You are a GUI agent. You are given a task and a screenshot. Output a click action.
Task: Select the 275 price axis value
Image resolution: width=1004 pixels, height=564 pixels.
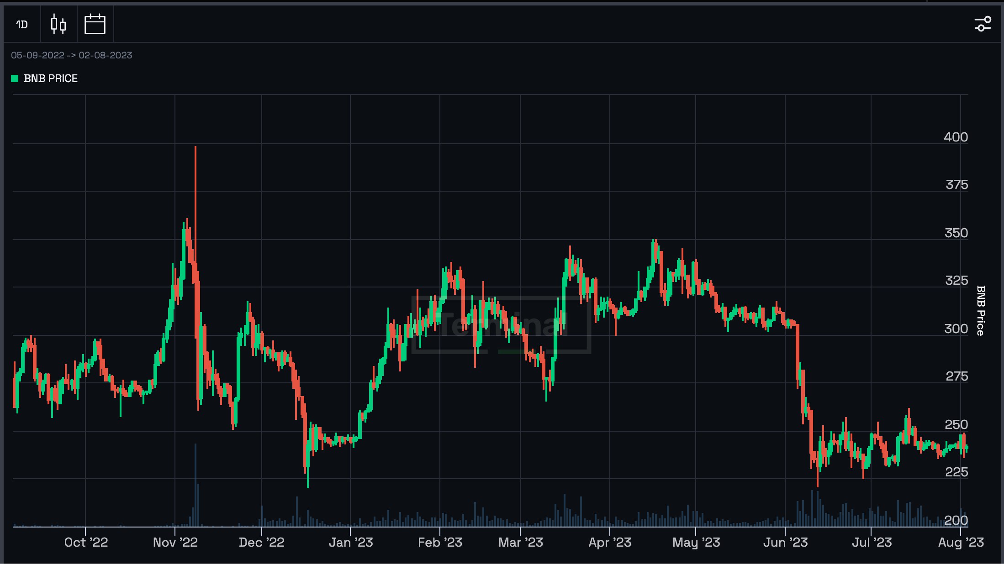pos(956,376)
